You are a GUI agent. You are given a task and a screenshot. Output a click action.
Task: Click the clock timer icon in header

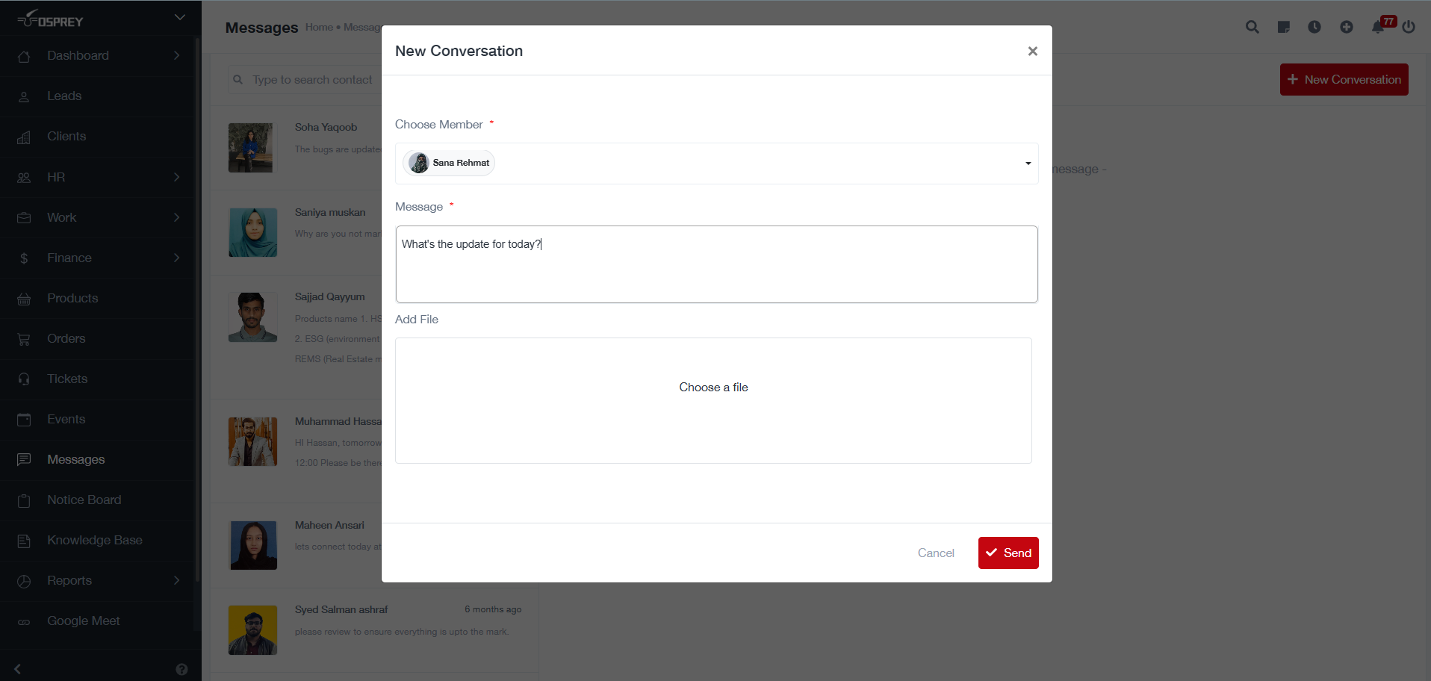[1314, 27]
